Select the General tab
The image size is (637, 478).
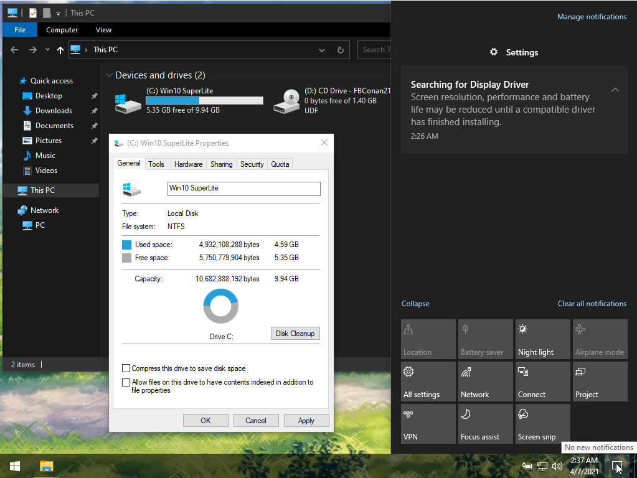pyautogui.click(x=129, y=163)
